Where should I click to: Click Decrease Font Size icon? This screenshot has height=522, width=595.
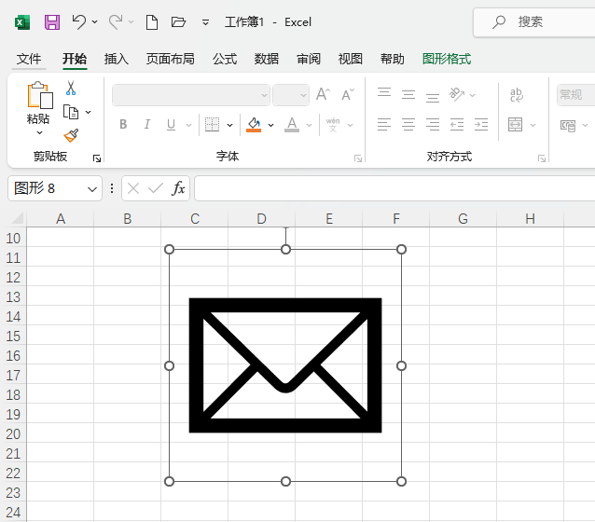click(x=348, y=94)
